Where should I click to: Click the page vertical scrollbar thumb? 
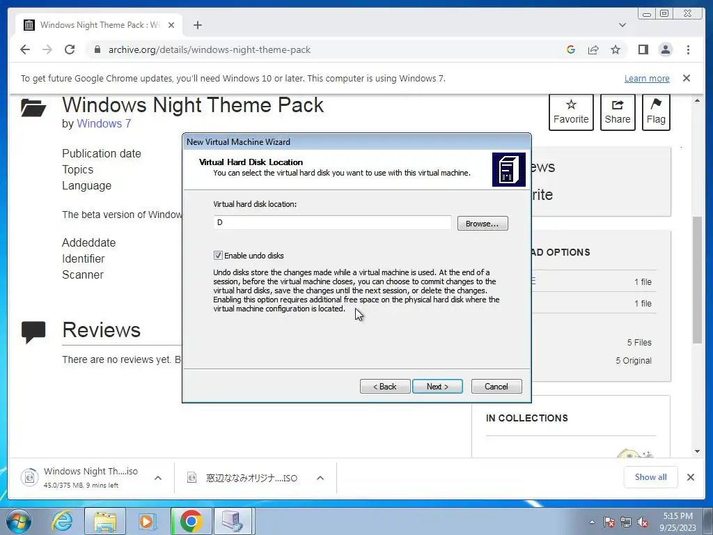click(x=697, y=280)
